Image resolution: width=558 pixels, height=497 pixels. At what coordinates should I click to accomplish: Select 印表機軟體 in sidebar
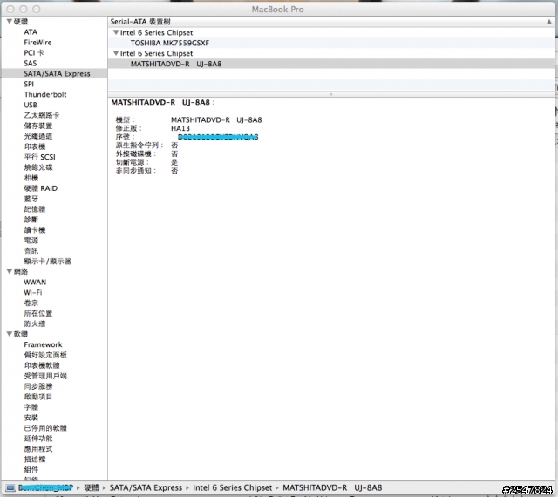coord(42,365)
